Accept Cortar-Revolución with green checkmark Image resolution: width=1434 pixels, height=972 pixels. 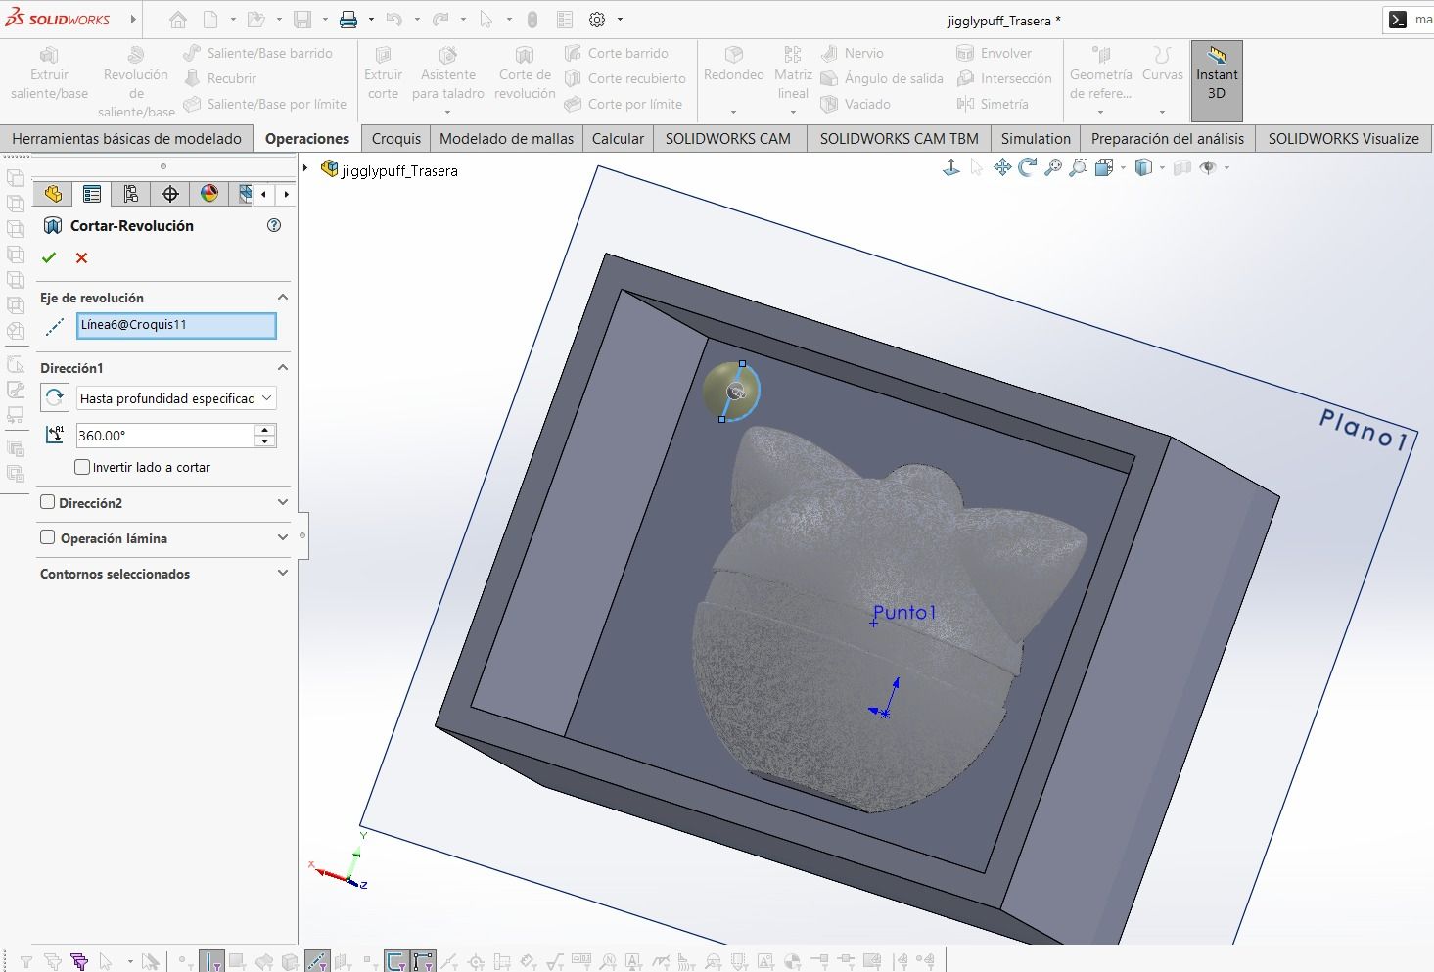(49, 257)
